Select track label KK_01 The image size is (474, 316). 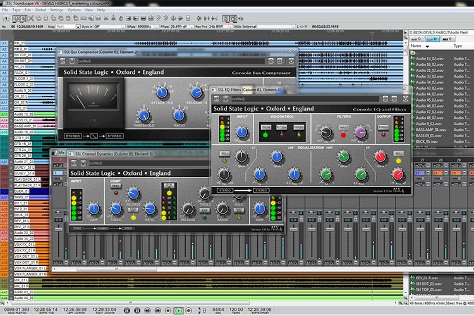click(x=20, y=43)
